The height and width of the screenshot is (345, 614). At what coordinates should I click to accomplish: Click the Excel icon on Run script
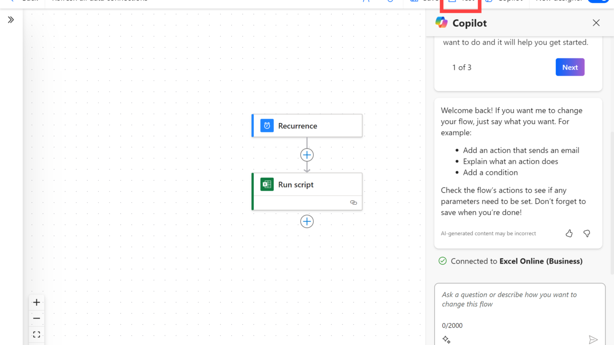click(x=267, y=184)
